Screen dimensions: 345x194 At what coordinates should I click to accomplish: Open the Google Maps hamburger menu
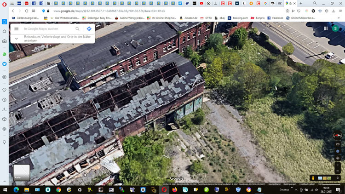(16, 29)
